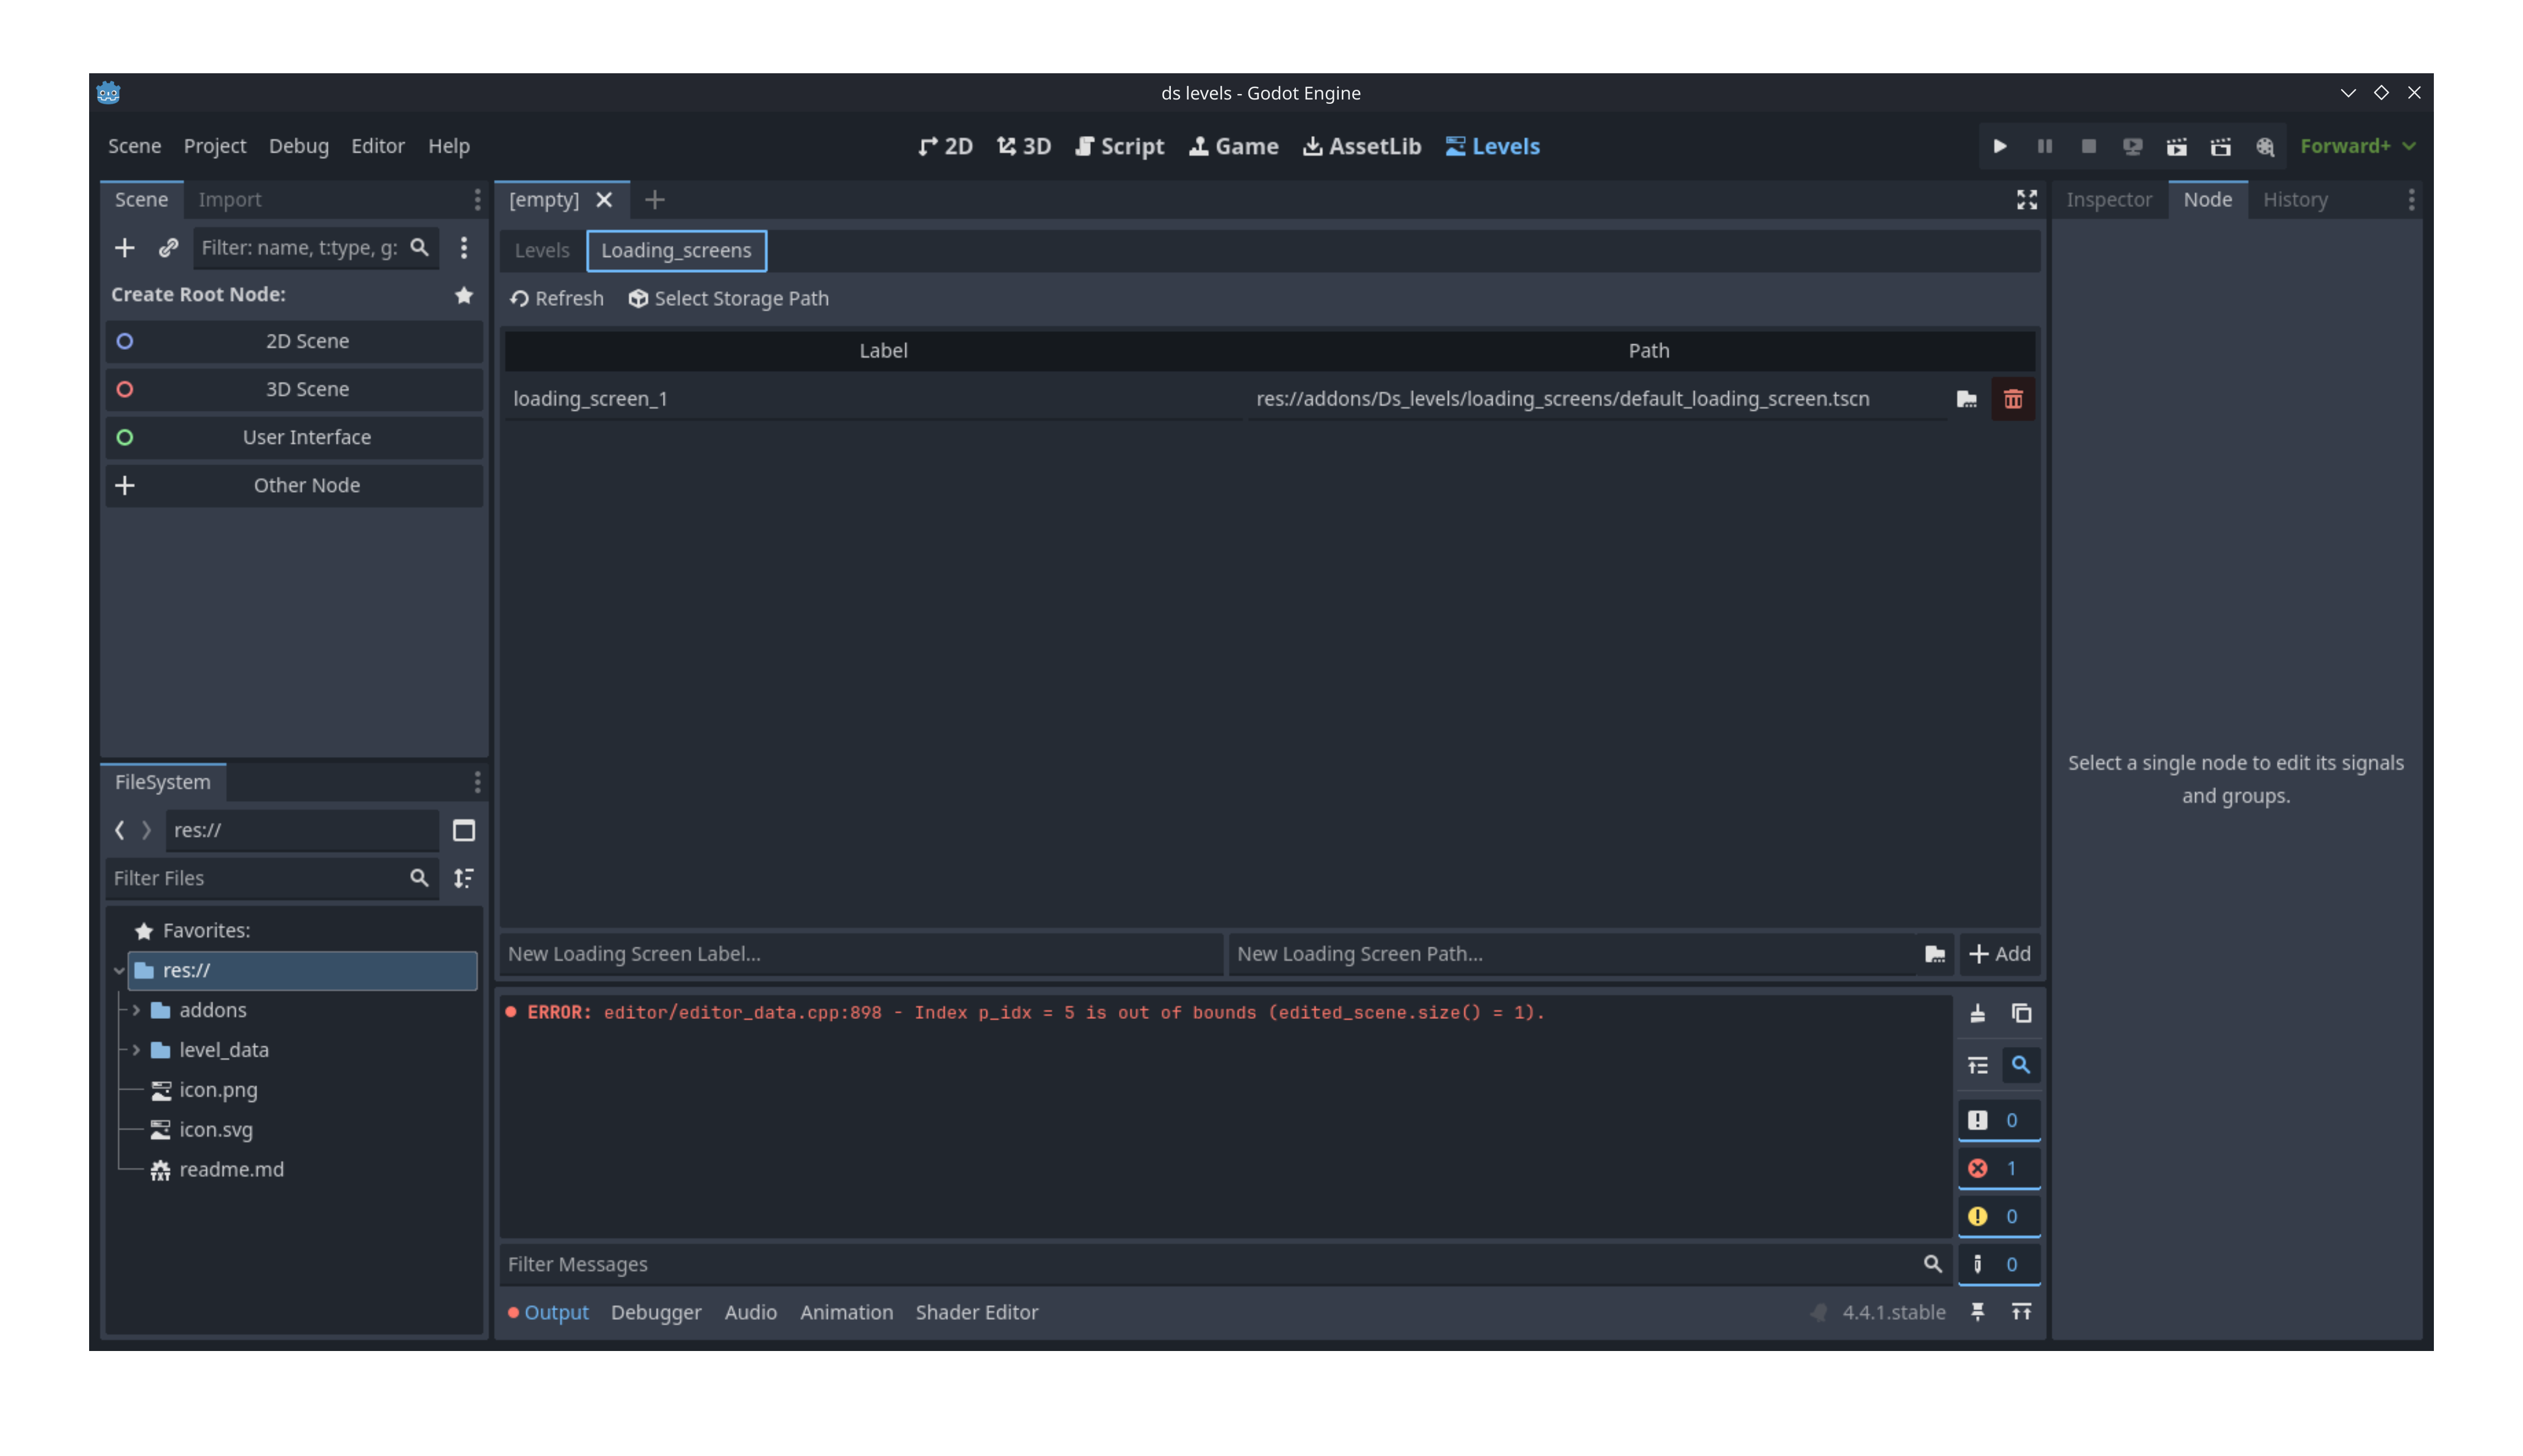This screenshot has height=1456, width=2523.
Task: Toggle the FileSystem split mode icon
Action: pos(463,830)
